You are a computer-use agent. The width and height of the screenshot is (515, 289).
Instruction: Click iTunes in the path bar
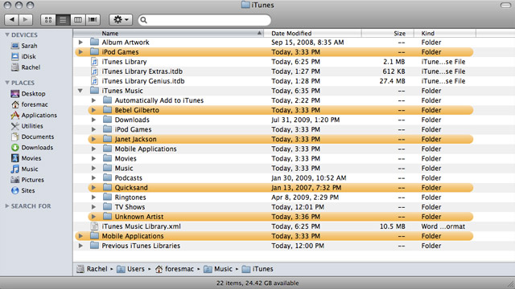coord(257,269)
